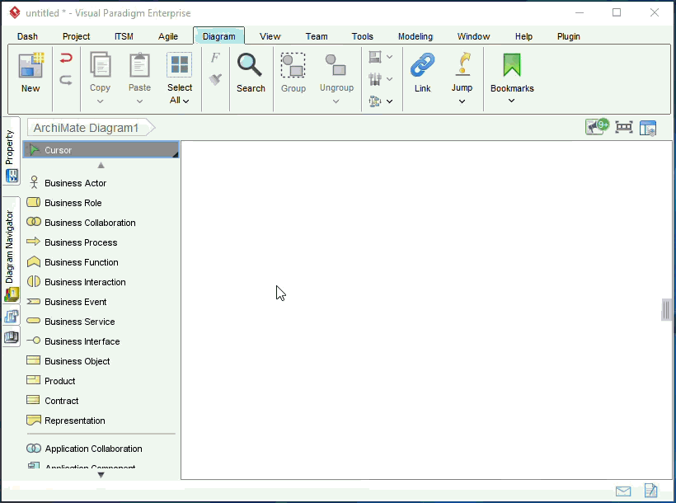Expand the alignment dropdown arrow

click(389, 57)
